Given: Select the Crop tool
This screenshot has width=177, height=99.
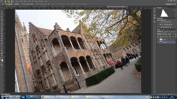Looking at the screenshot, I should coord(2,19).
